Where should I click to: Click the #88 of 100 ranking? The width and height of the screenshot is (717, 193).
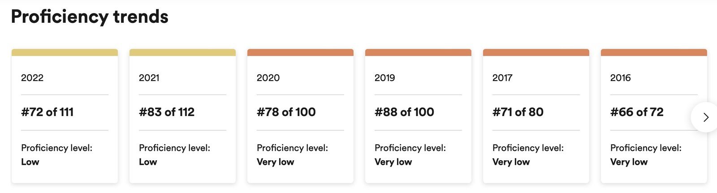[x=404, y=112]
